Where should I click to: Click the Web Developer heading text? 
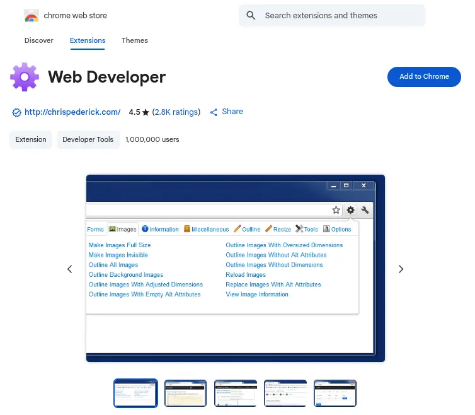point(106,77)
